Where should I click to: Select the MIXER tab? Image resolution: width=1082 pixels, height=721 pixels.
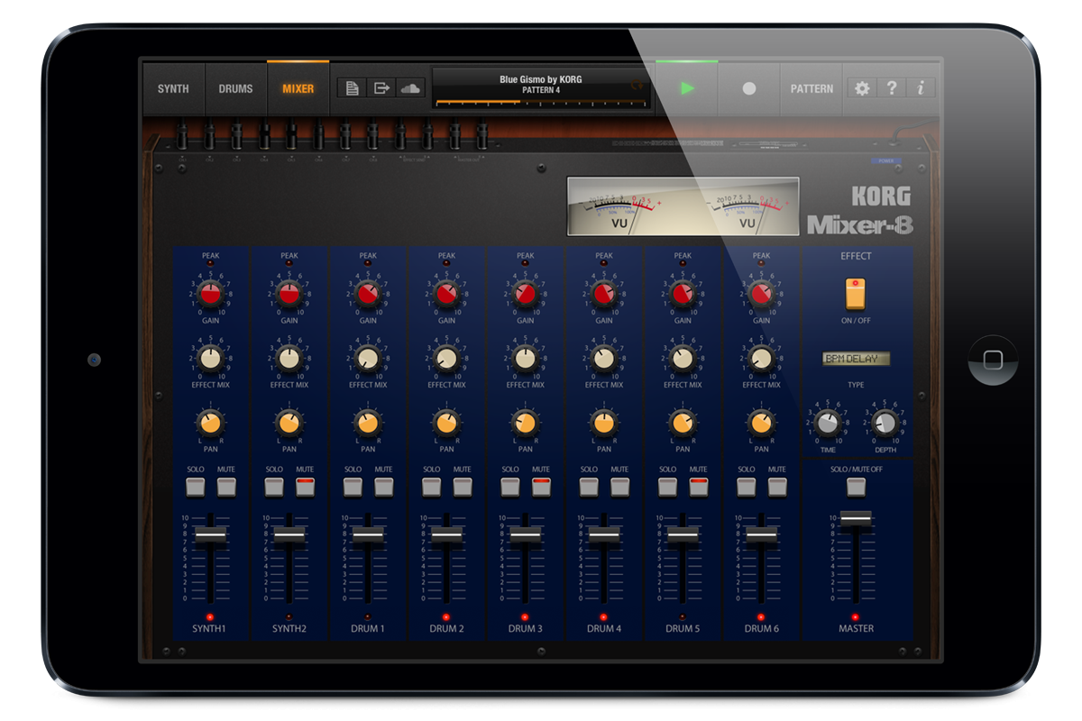(298, 88)
